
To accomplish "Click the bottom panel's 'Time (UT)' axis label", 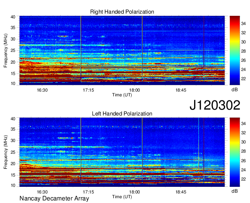I will click(x=122, y=197).
